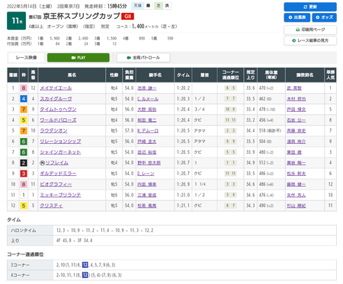Image resolution: width=343 pixels, height=284 pixels.
Task: Open jockey link C.ルメール
Action: coord(148,99)
